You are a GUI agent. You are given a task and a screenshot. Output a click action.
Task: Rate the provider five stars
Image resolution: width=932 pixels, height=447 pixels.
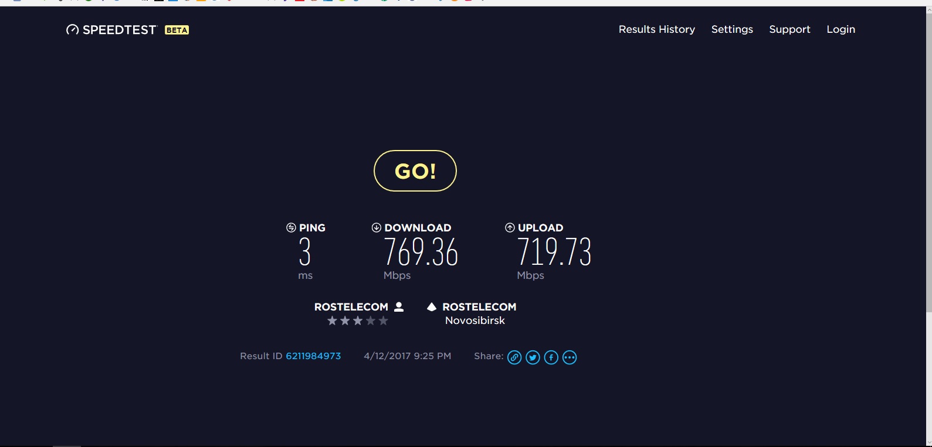(384, 320)
